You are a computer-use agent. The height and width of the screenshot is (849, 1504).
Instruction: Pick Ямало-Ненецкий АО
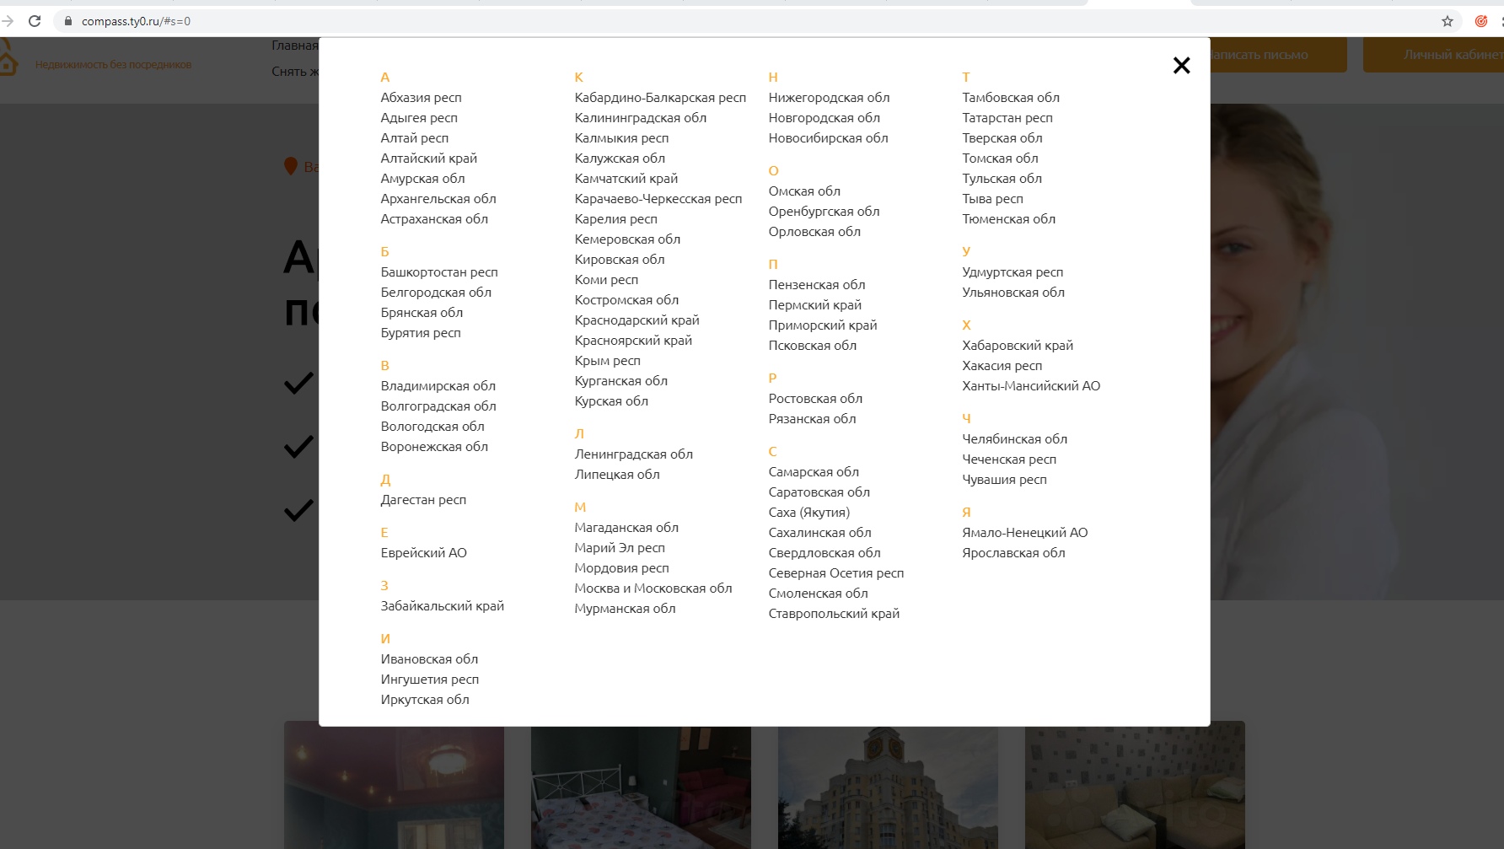1025,533
